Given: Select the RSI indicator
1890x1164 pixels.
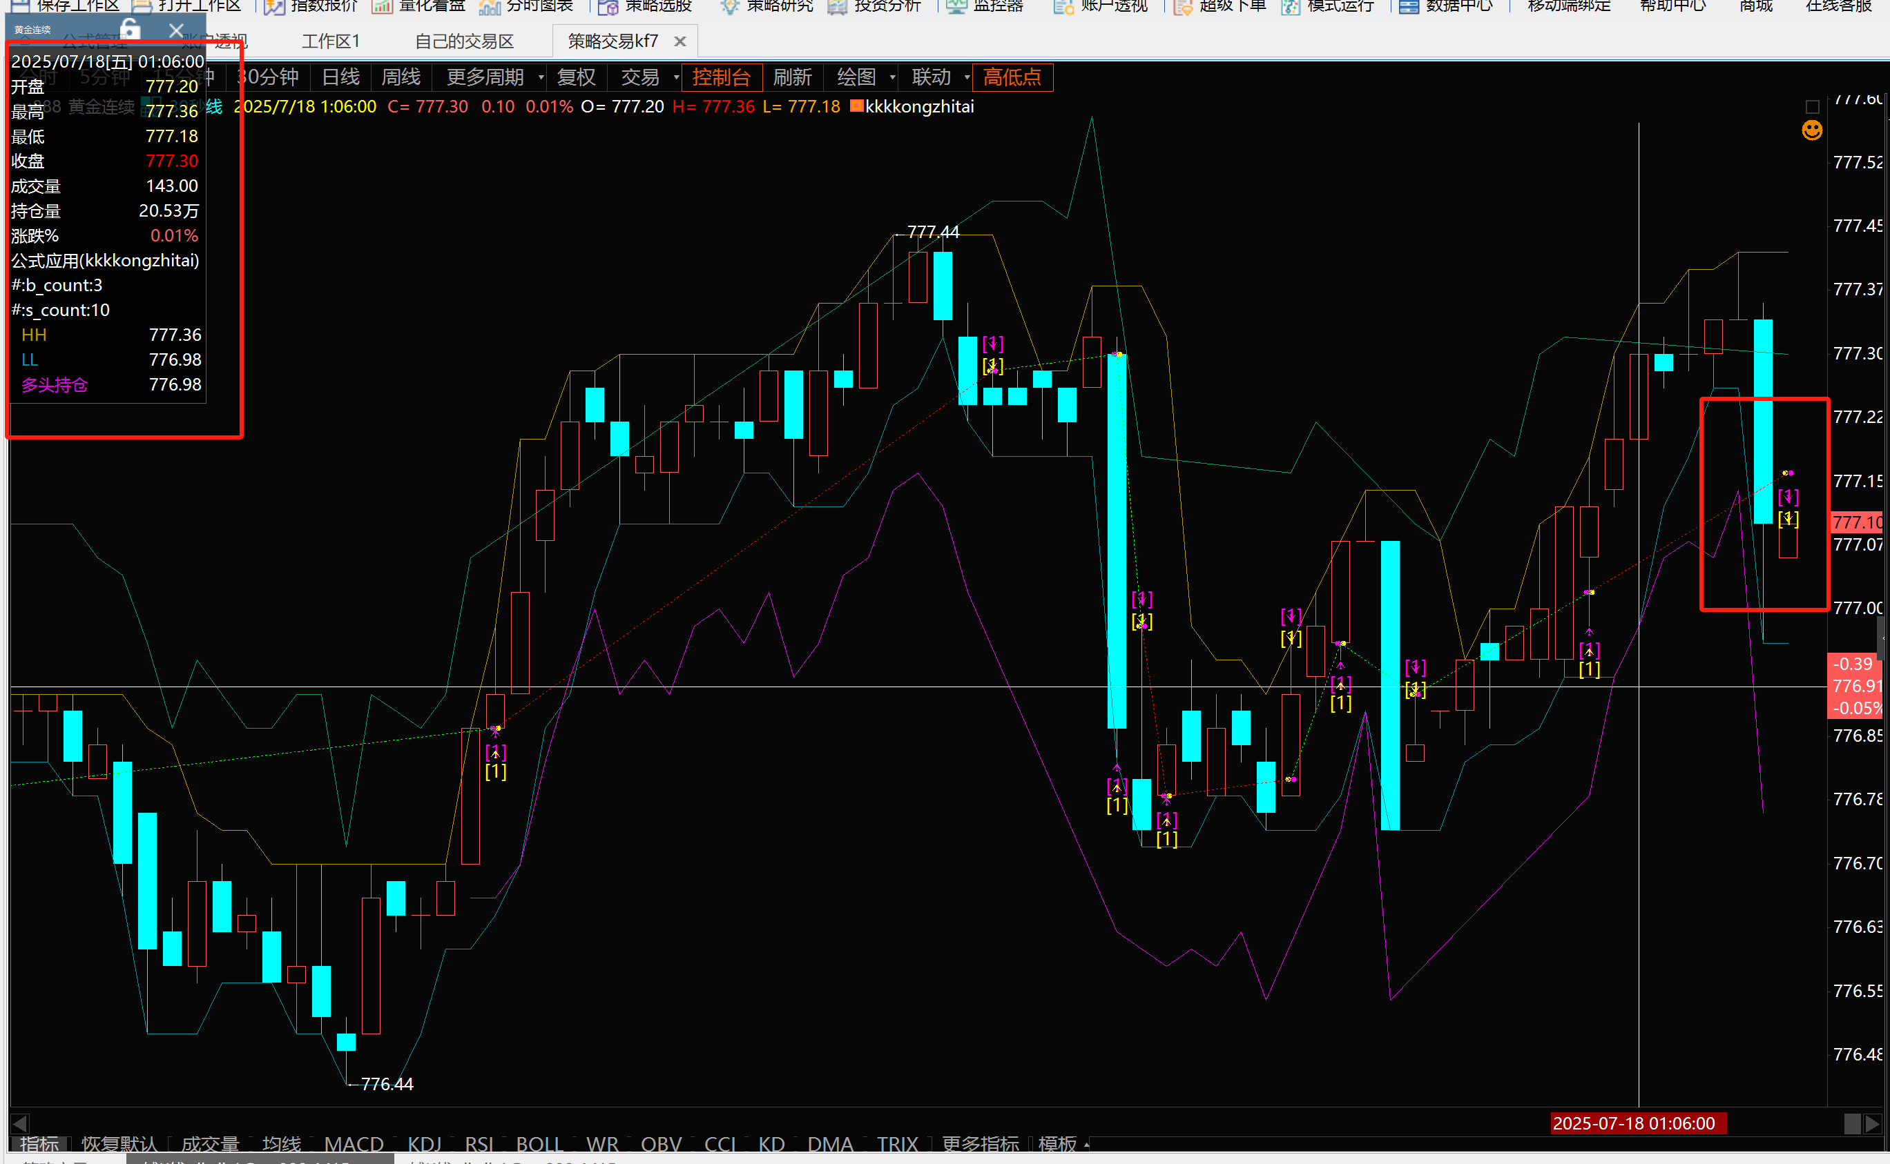Looking at the screenshot, I should (479, 1145).
